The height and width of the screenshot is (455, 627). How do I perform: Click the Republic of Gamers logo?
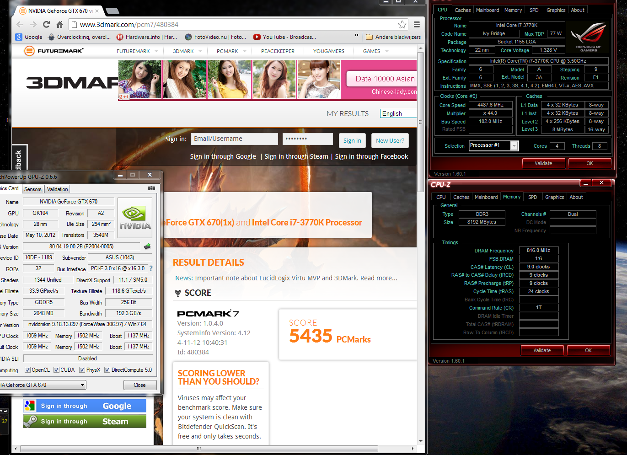589,37
